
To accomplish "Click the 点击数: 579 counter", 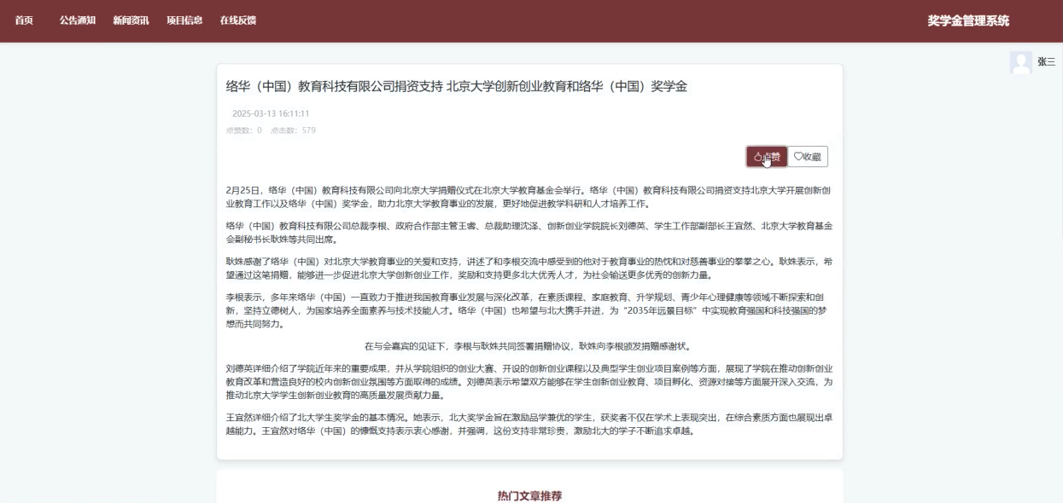I will [293, 130].
